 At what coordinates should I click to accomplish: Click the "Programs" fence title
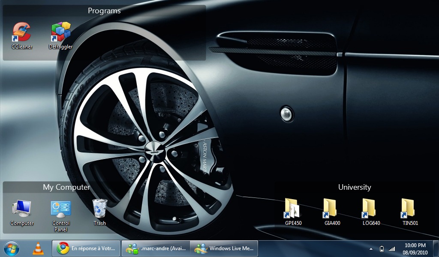(x=104, y=11)
